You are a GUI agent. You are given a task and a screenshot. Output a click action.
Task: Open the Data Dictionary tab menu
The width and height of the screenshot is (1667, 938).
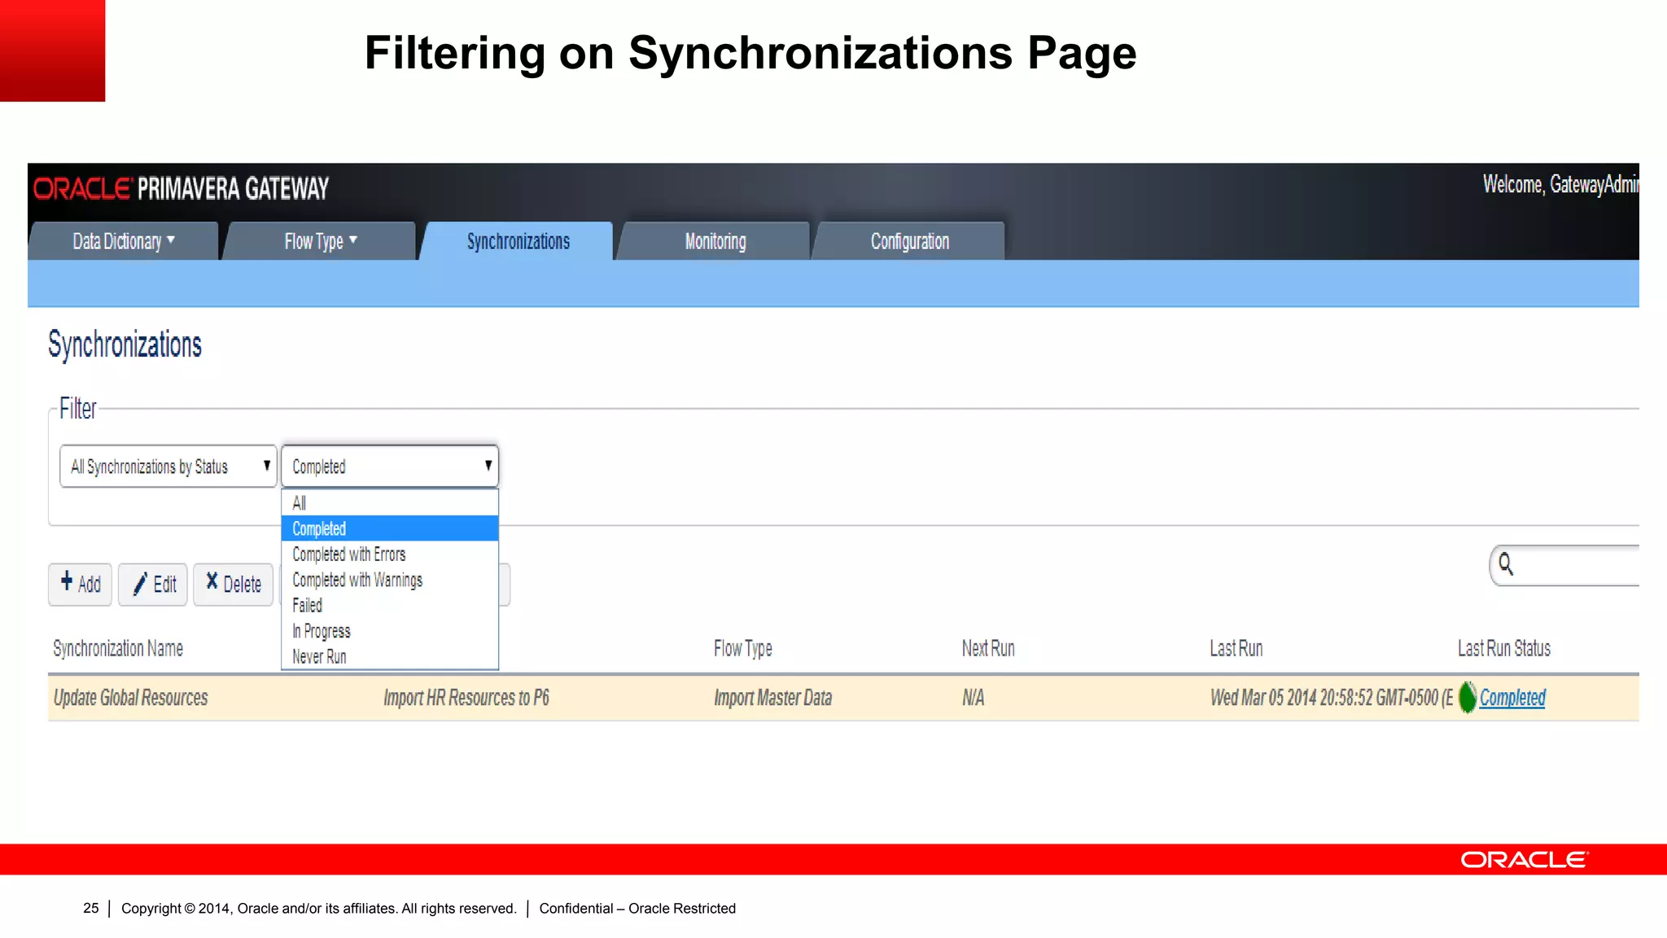[x=124, y=241]
